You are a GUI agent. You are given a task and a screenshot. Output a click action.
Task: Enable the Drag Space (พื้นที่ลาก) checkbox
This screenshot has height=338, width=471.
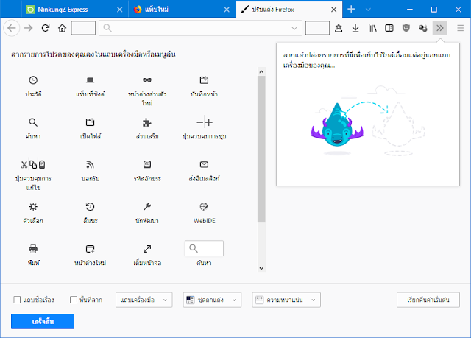pos(74,300)
